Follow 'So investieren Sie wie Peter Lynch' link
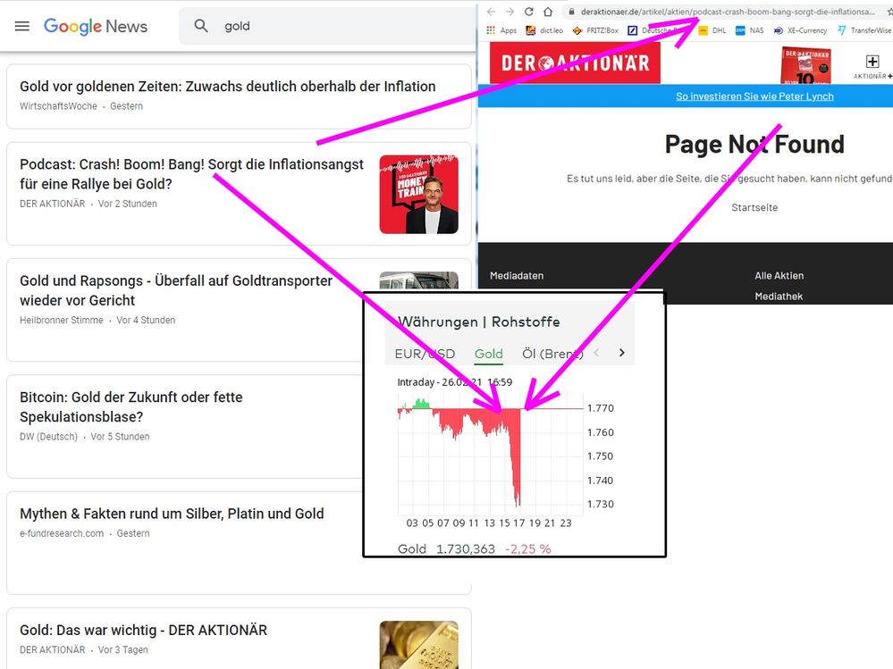 click(754, 96)
